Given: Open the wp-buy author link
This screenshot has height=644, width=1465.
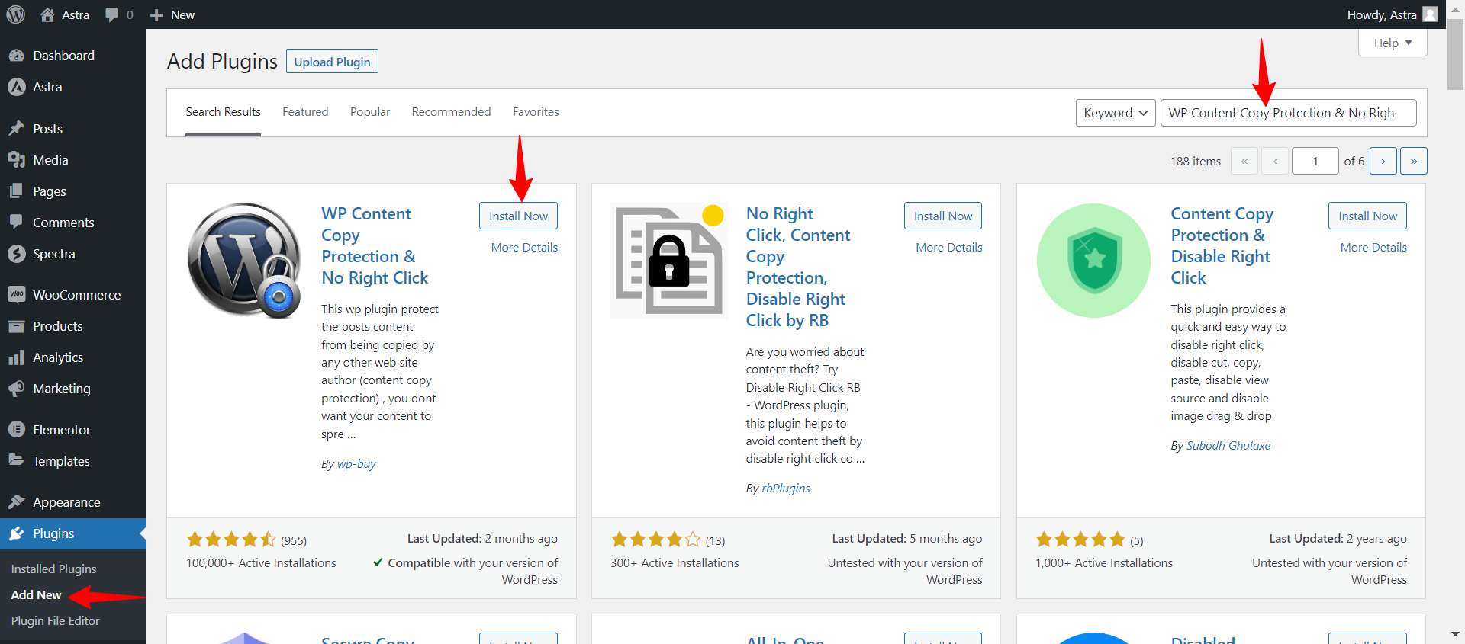Looking at the screenshot, I should click(356, 463).
